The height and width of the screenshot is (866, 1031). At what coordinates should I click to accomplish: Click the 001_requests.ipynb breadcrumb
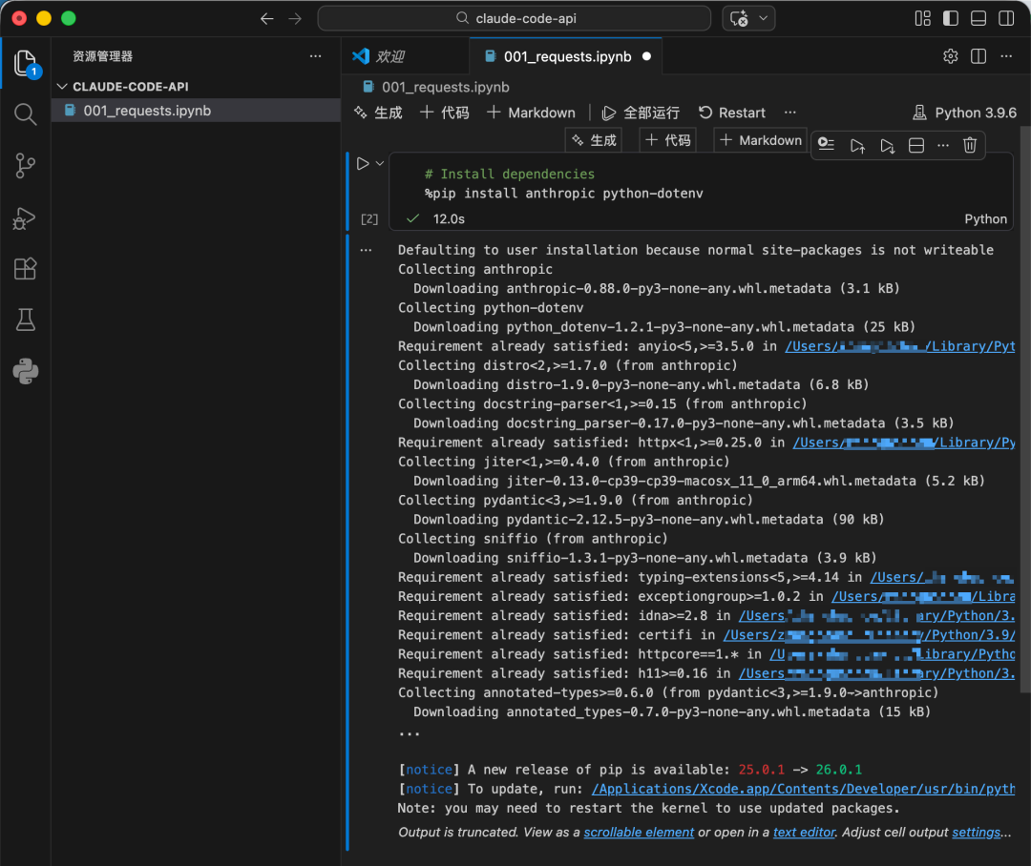436,87
